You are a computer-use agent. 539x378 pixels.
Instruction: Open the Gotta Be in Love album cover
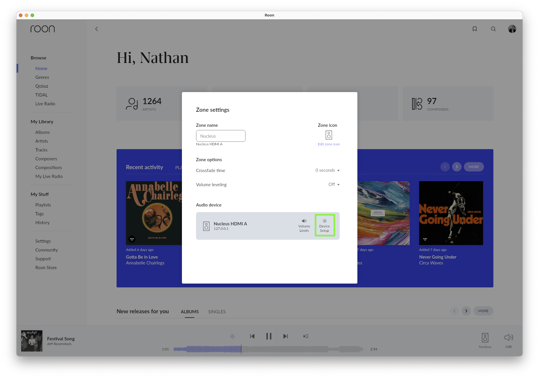click(154, 213)
